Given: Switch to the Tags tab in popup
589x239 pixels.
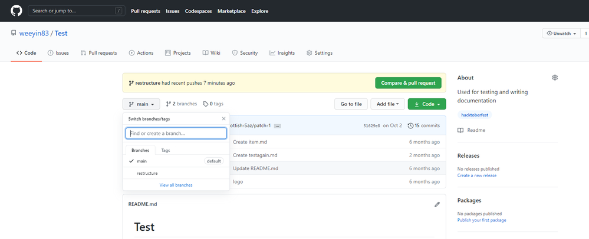Looking at the screenshot, I should pos(166,150).
